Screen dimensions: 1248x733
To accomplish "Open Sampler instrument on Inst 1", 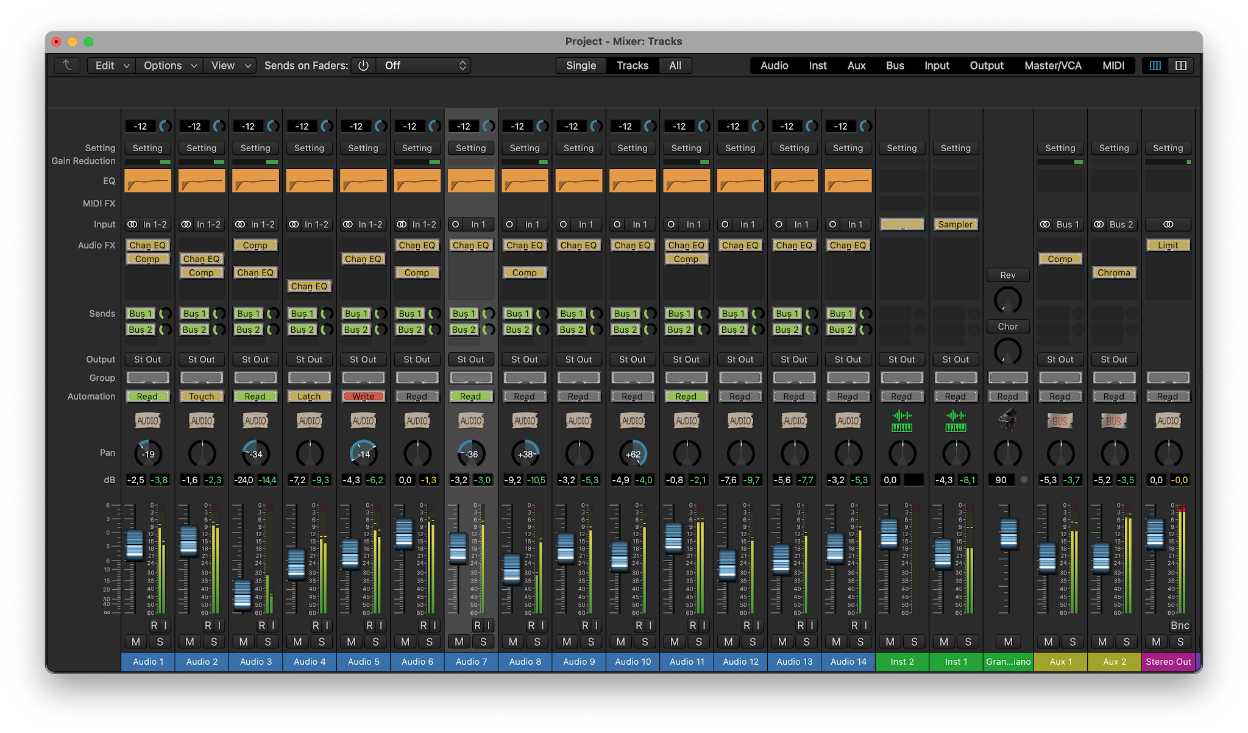I will click(x=955, y=224).
